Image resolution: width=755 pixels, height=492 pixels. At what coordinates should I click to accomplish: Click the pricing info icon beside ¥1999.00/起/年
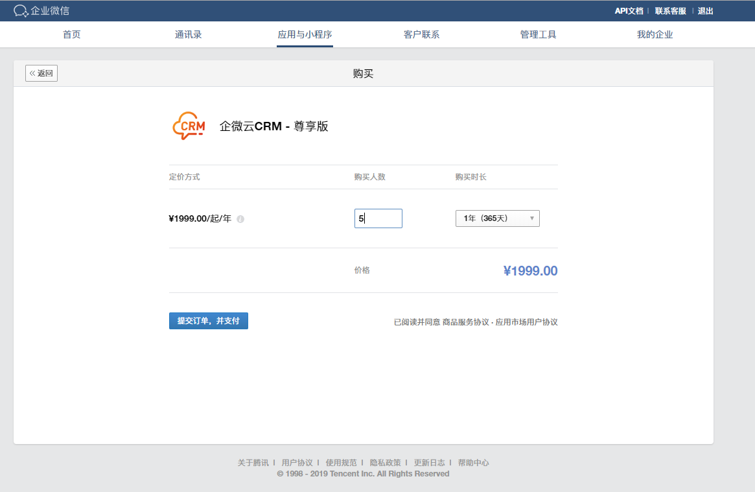240,219
